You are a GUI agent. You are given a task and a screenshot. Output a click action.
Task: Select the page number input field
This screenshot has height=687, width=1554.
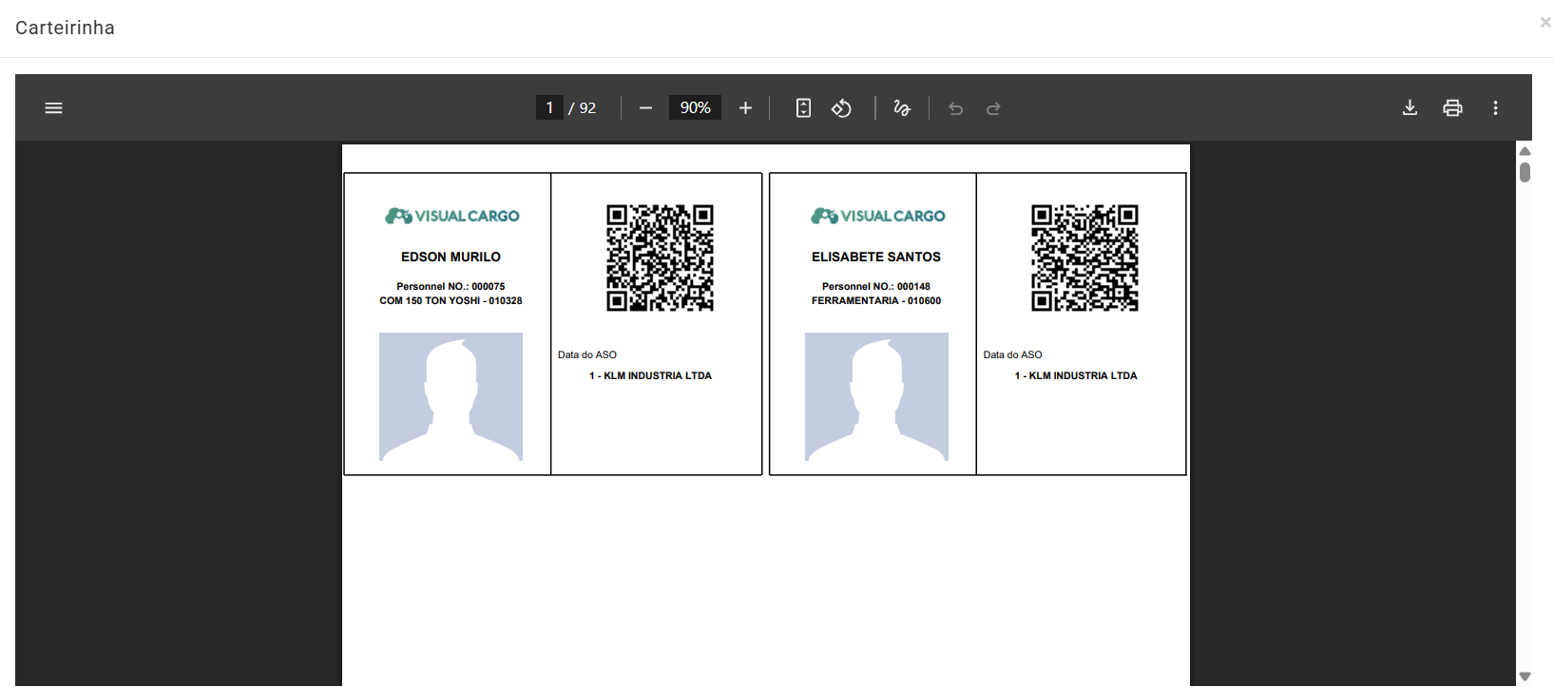[549, 108]
